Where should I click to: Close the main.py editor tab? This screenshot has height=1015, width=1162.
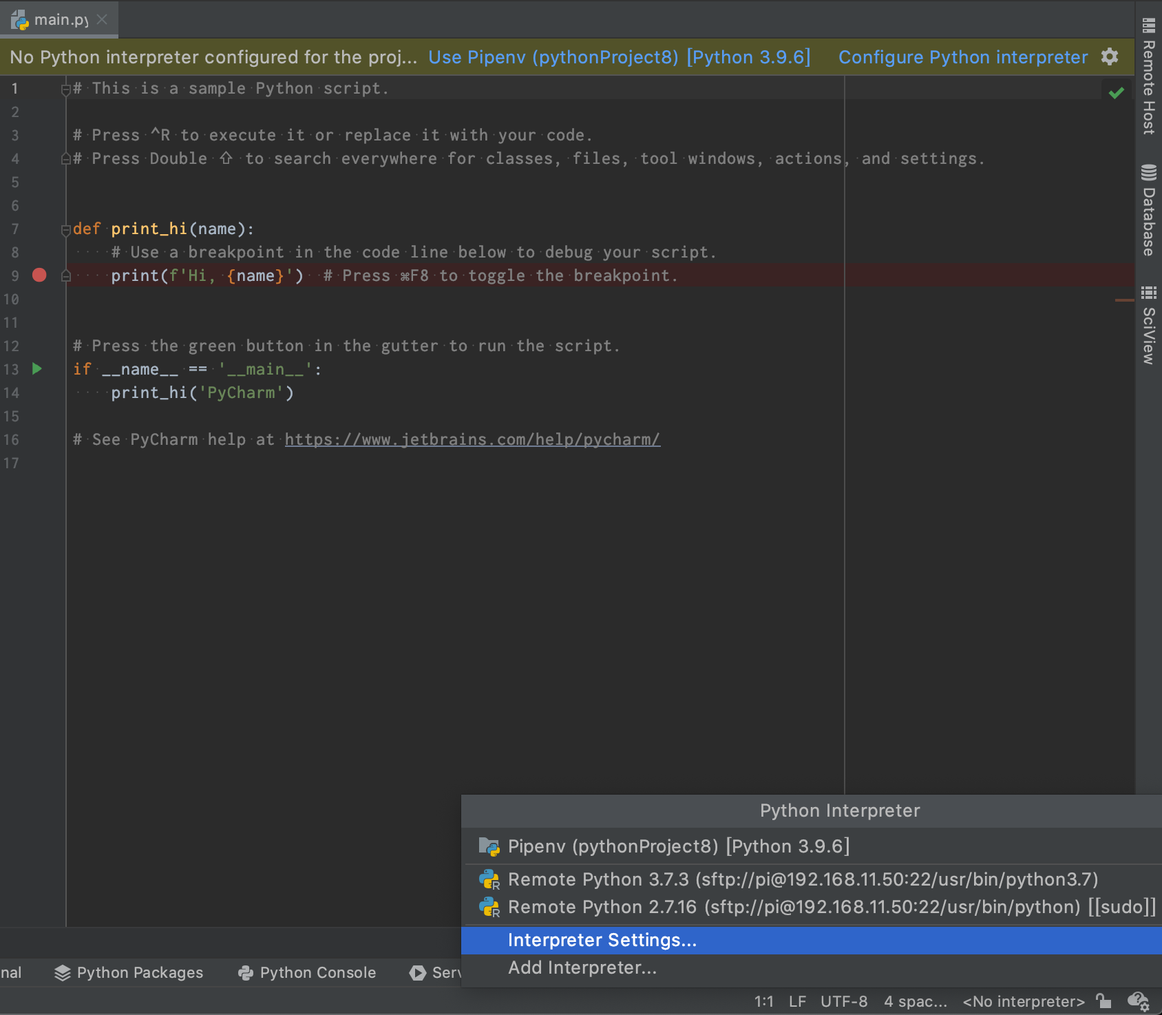tap(102, 19)
